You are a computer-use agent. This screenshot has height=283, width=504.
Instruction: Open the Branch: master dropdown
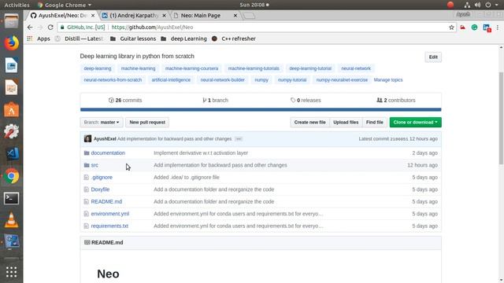[x=102, y=123]
